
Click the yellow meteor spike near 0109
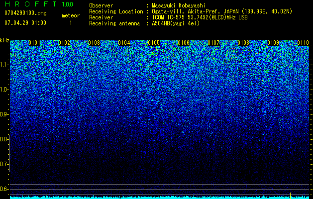click(290, 196)
